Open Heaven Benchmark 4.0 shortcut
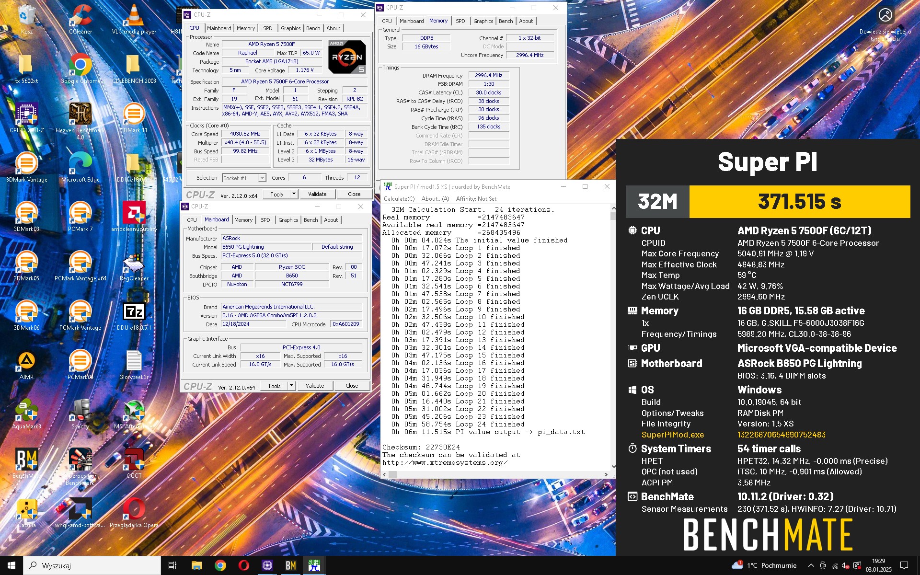 click(80, 121)
